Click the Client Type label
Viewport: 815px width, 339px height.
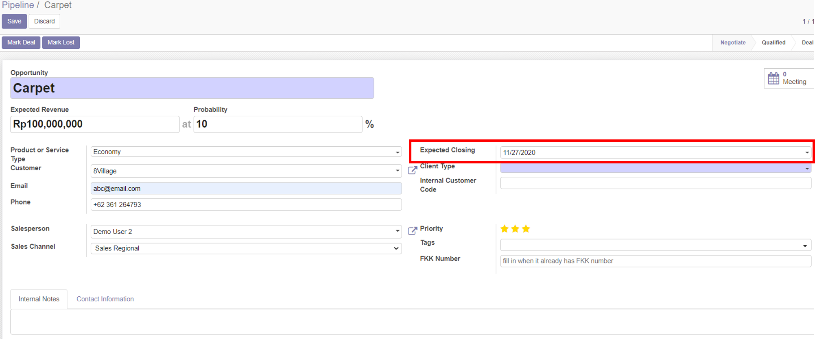[x=437, y=166]
